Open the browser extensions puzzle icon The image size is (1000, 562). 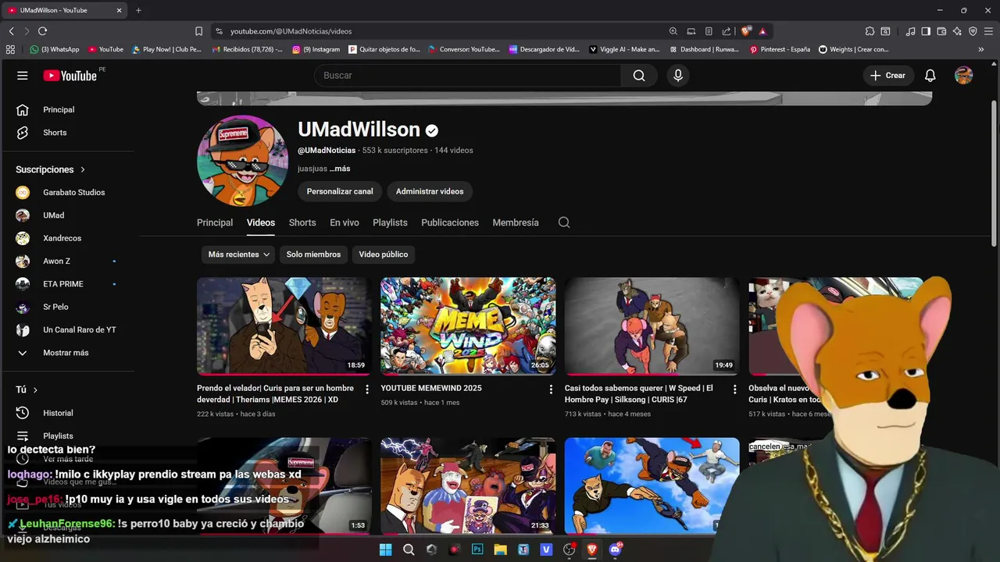pyautogui.click(x=870, y=31)
